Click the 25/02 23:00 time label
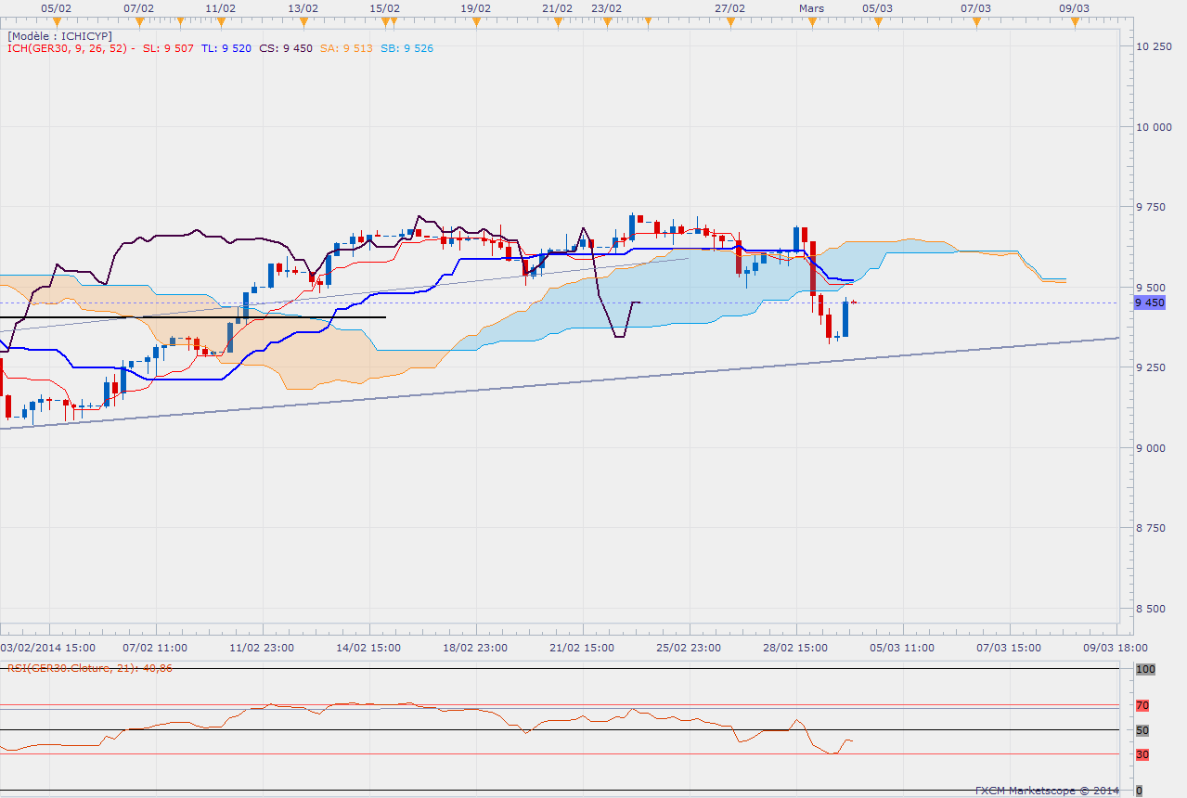 [x=689, y=648]
